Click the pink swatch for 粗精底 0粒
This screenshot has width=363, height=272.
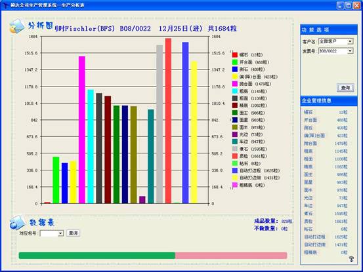235,185
